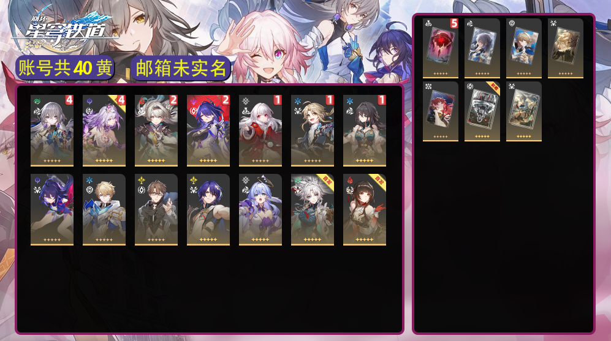Select the Acheron card with red background
The width and height of the screenshot is (611, 341).
208,131
